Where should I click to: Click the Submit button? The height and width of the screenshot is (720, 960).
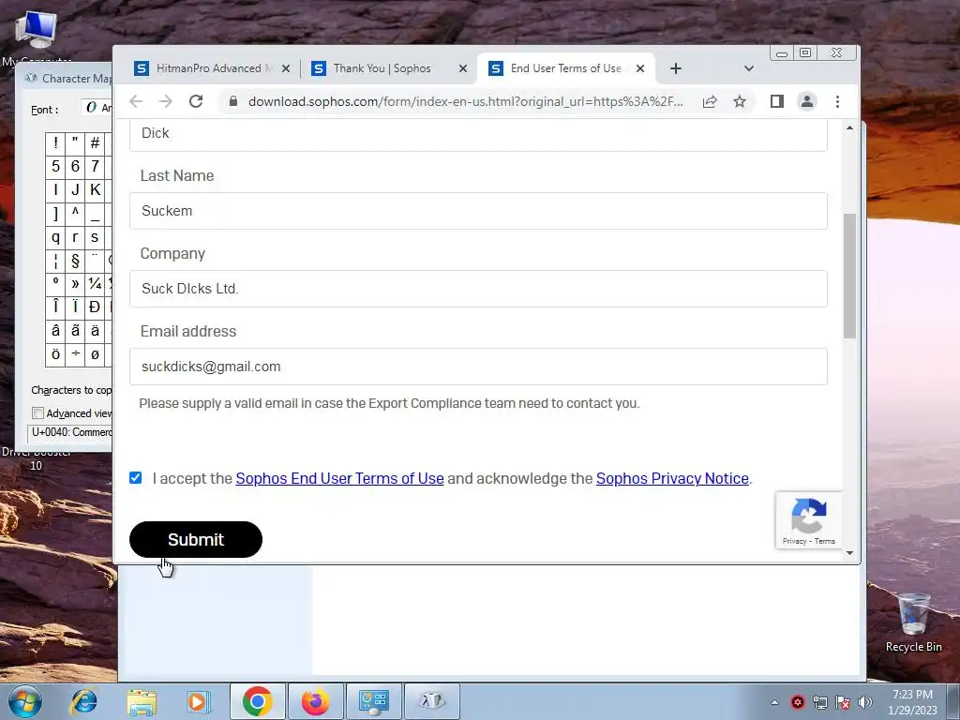tap(196, 539)
